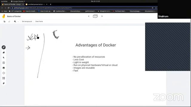Click Clear frame button

[39, 21]
